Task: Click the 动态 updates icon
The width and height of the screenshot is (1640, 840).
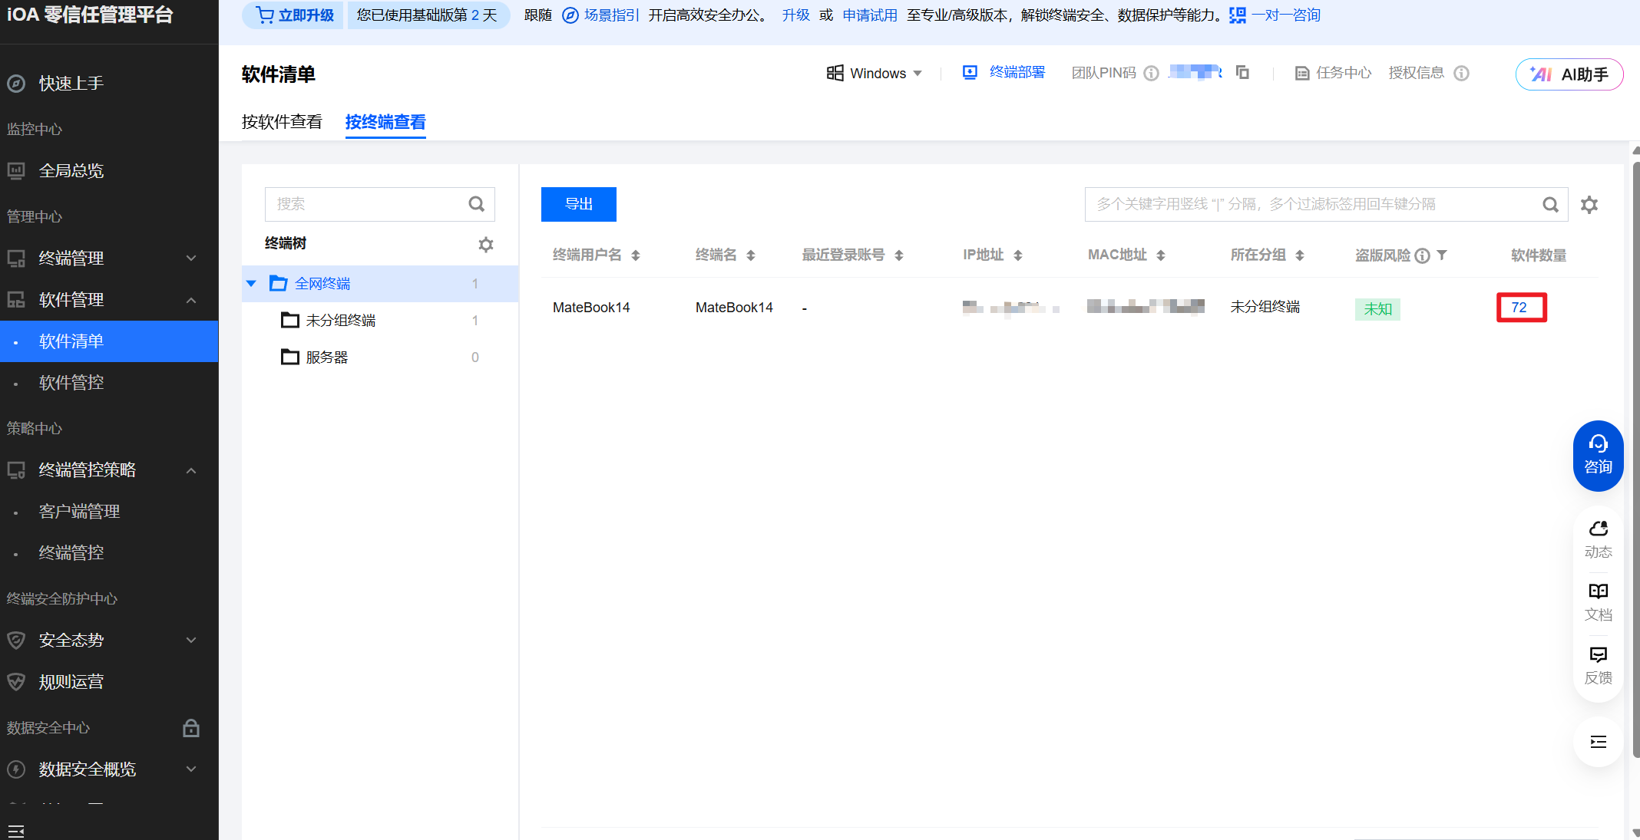Action: [1598, 539]
